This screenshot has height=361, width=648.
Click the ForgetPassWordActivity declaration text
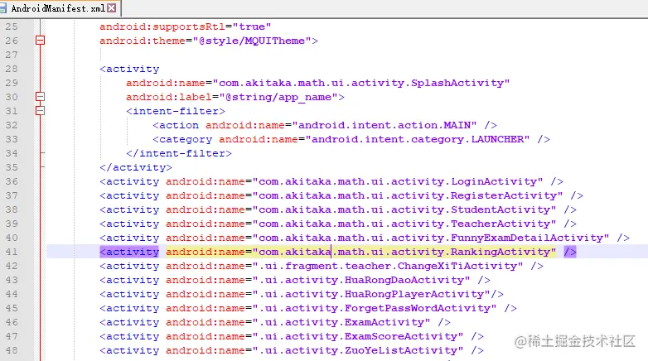pos(308,308)
